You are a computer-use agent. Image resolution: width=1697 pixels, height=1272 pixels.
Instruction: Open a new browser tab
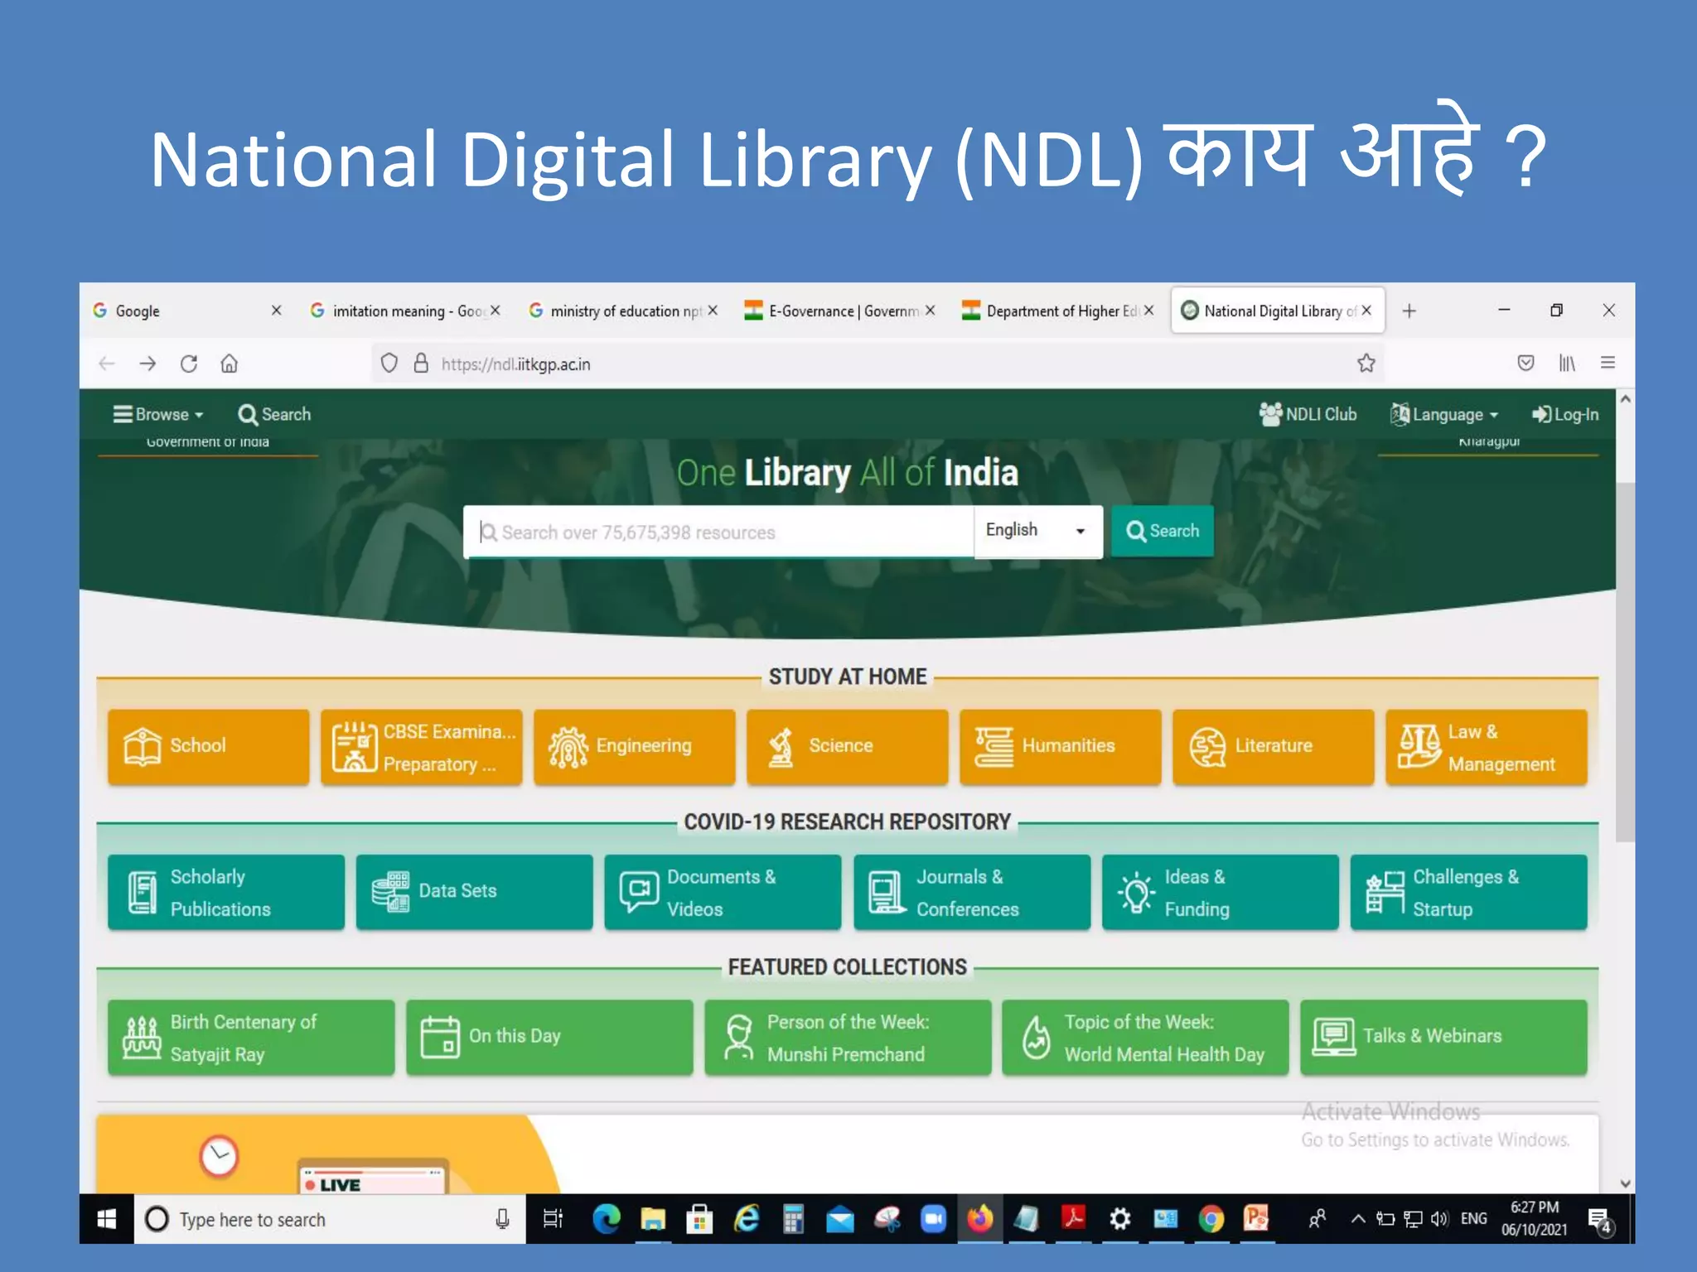(1409, 311)
